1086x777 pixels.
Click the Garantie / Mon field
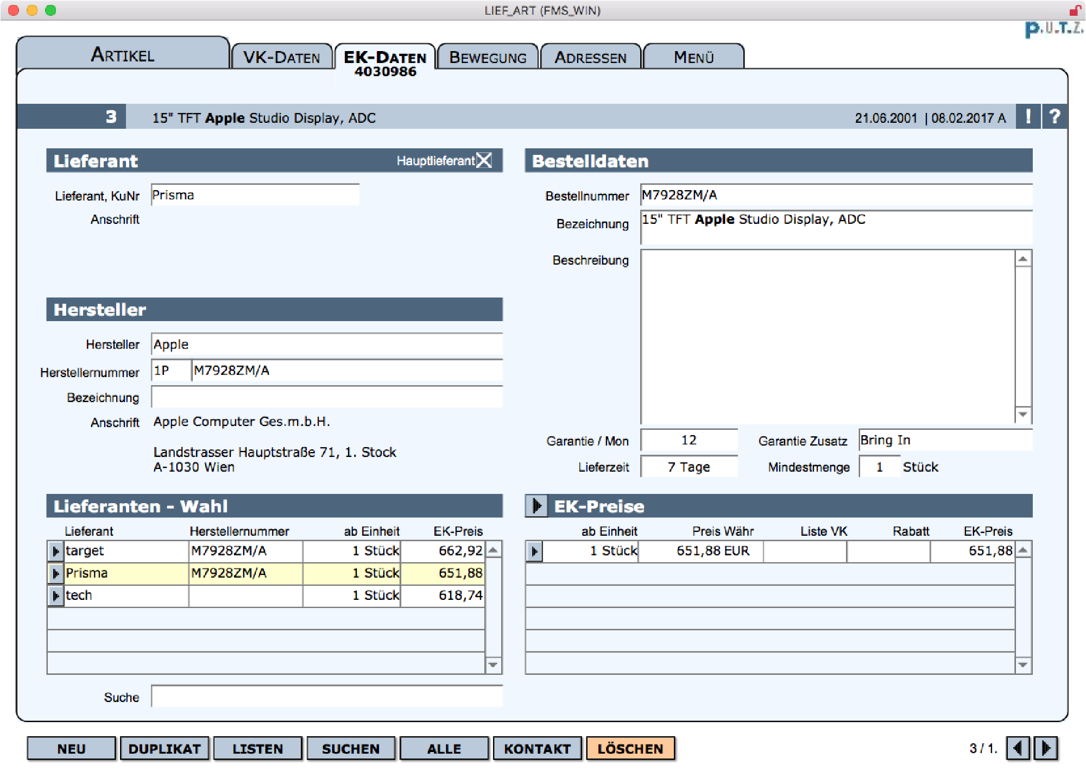(689, 440)
